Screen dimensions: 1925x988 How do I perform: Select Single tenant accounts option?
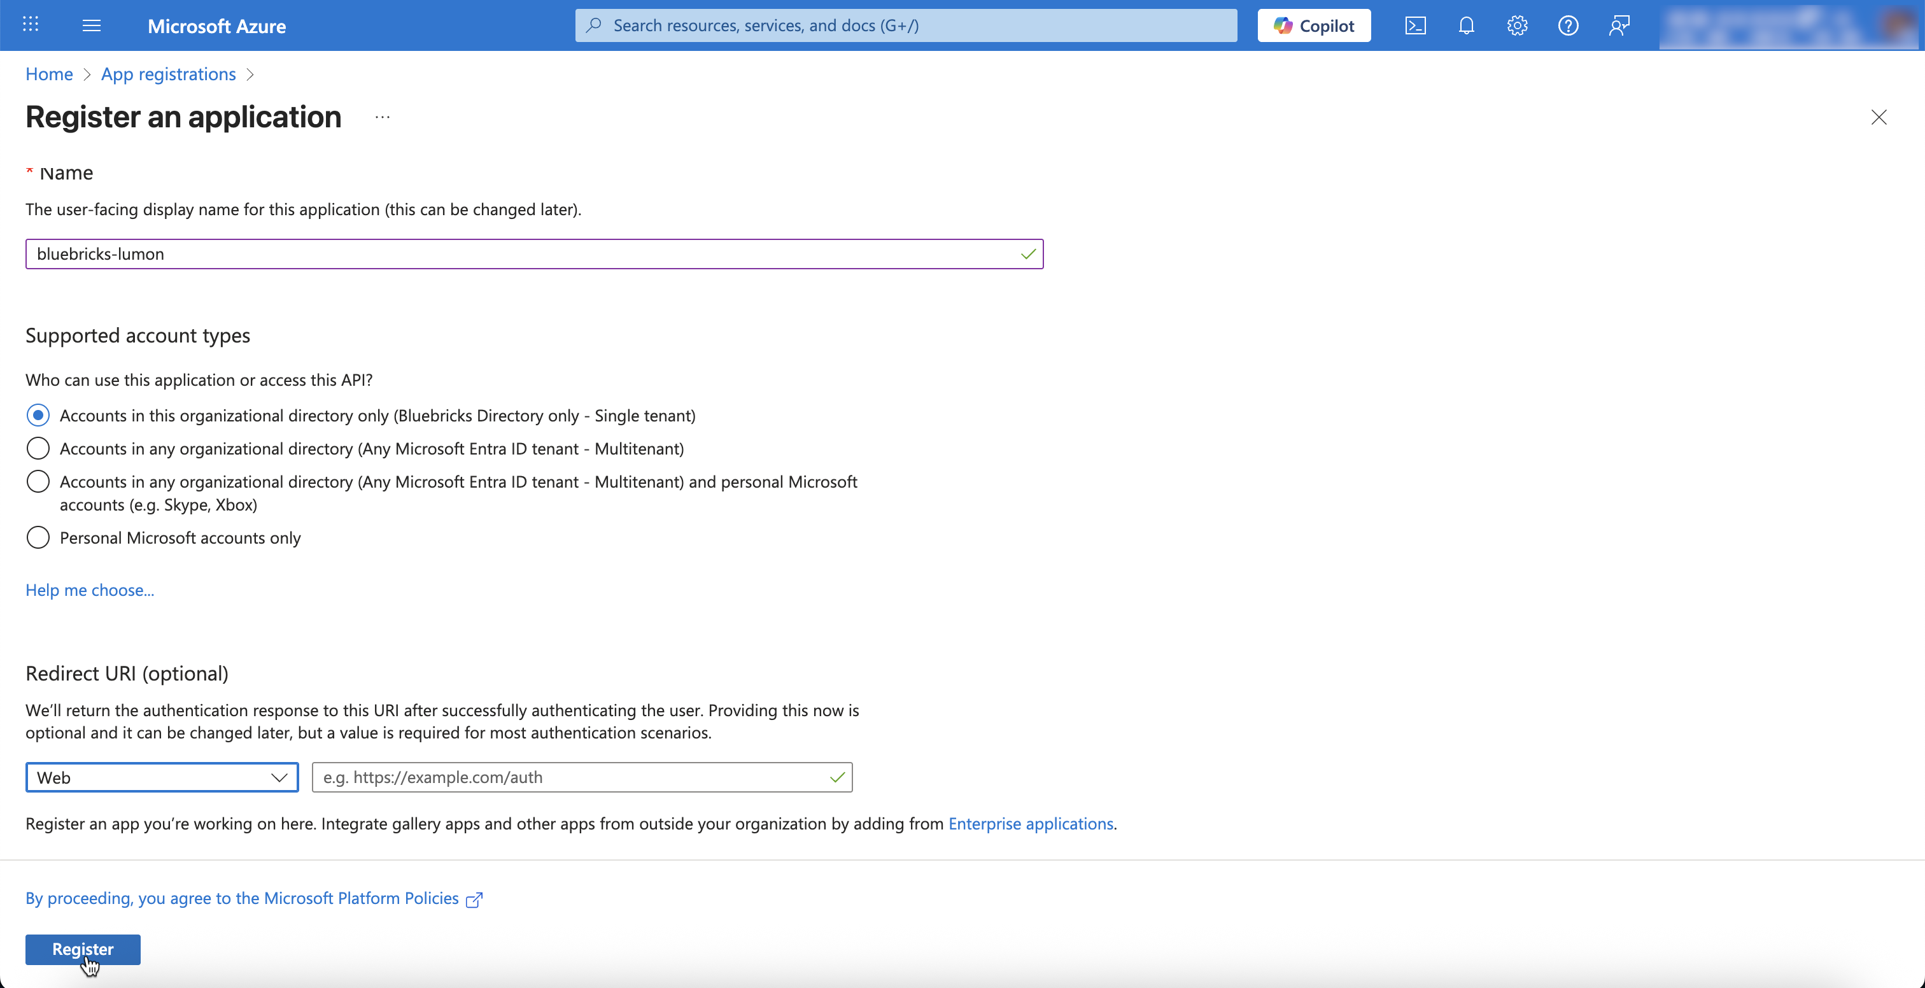(x=38, y=415)
